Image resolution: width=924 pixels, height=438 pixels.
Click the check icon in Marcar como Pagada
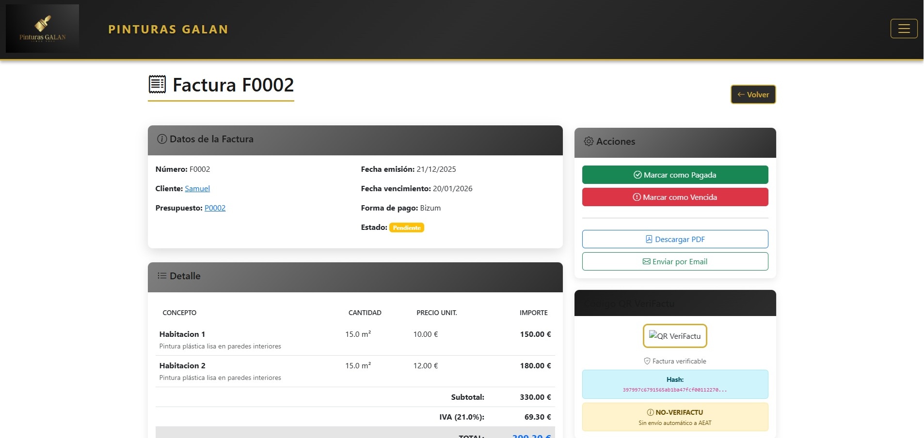[x=637, y=175]
